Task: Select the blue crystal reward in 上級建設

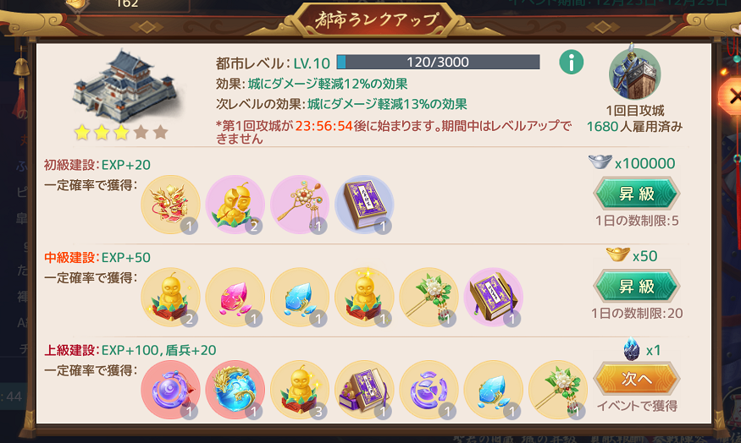Action: (x=493, y=390)
